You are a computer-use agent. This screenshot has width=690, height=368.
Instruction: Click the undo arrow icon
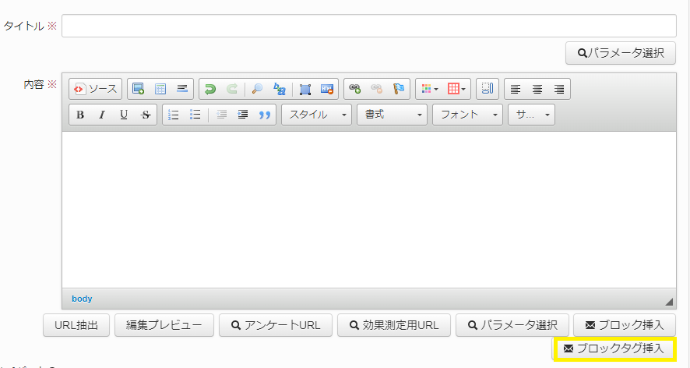209,89
